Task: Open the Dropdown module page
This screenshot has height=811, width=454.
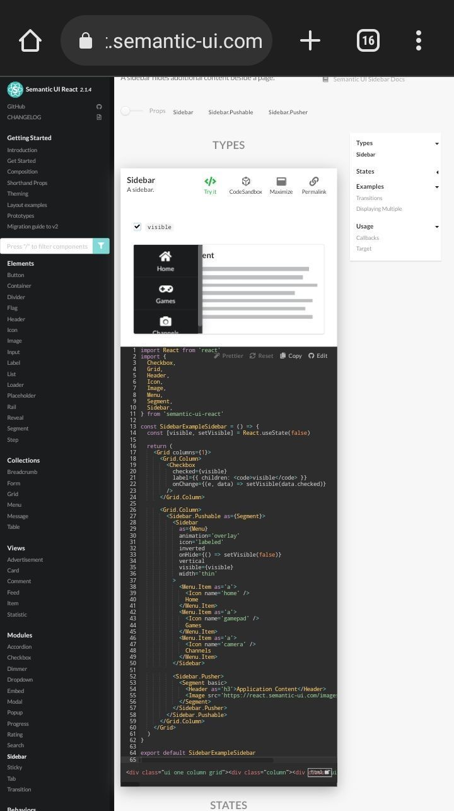Action: coord(20,680)
